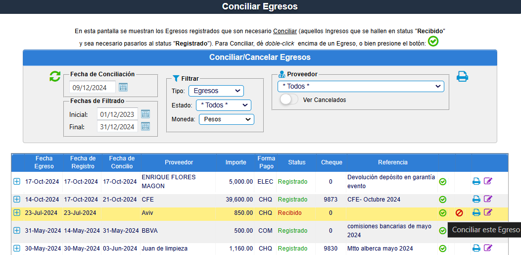Screen dimensions: 521x255
Task: Open calendar picker for Fecha de Conciliación
Action: [x=123, y=88]
